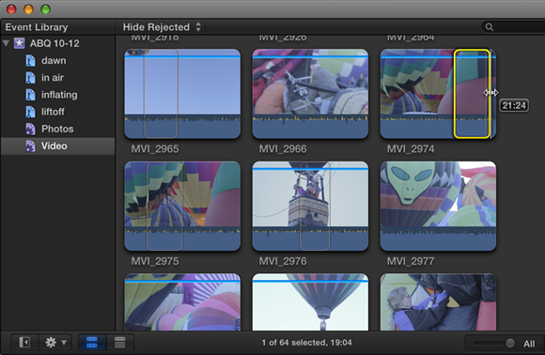This screenshot has height=355, width=545.
Task: Click the dawn keyword collection icon
Action: (x=30, y=60)
